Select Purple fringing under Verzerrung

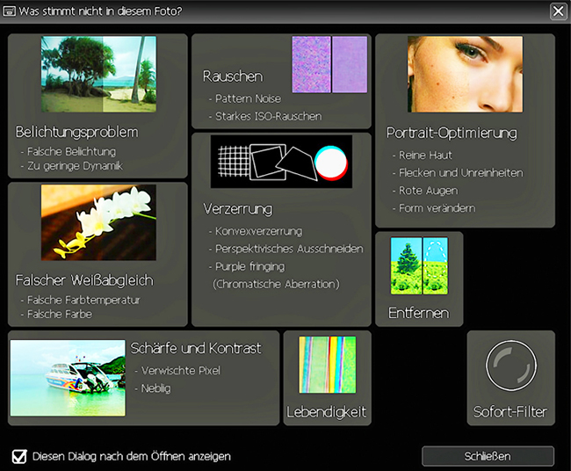click(249, 266)
